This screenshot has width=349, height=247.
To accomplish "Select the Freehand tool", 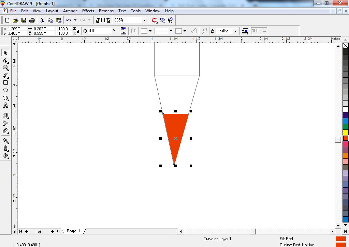I will pyautogui.click(x=5, y=75).
